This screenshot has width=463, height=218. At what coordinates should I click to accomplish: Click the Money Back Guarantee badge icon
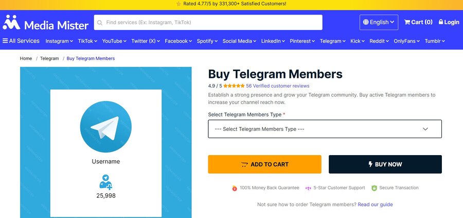click(x=235, y=188)
